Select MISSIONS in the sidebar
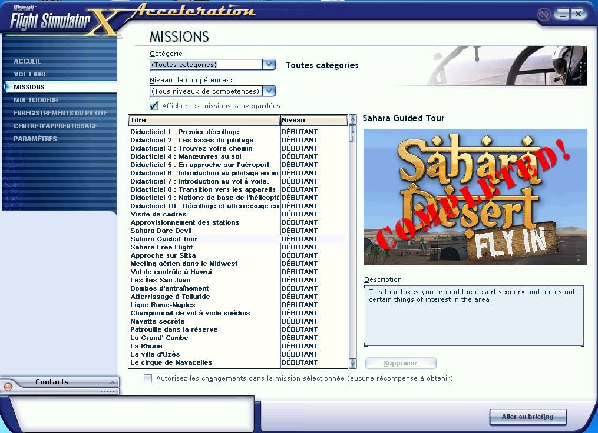Image resolution: width=598 pixels, height=433 pixels. [29, 87]
